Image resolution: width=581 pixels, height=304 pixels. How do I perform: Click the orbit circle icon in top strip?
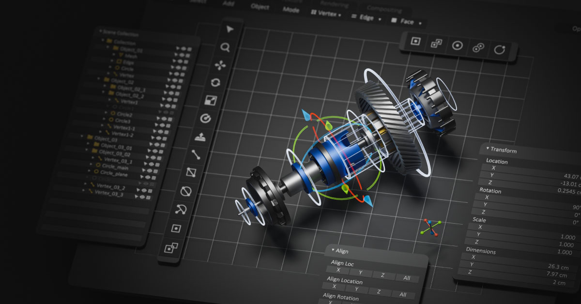coord(500,50)
